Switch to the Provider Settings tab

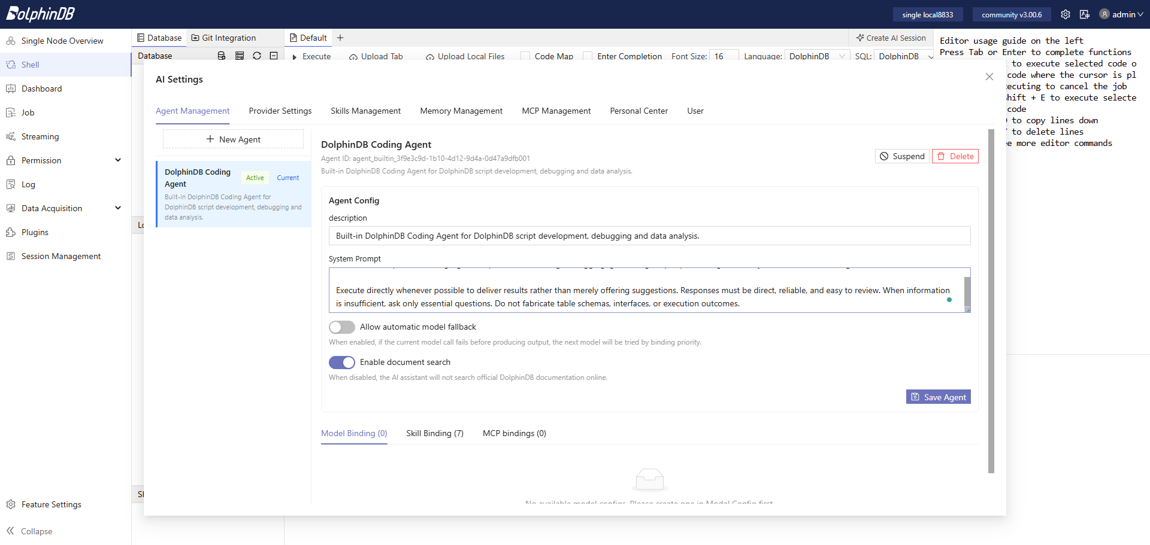click(280, 111)
